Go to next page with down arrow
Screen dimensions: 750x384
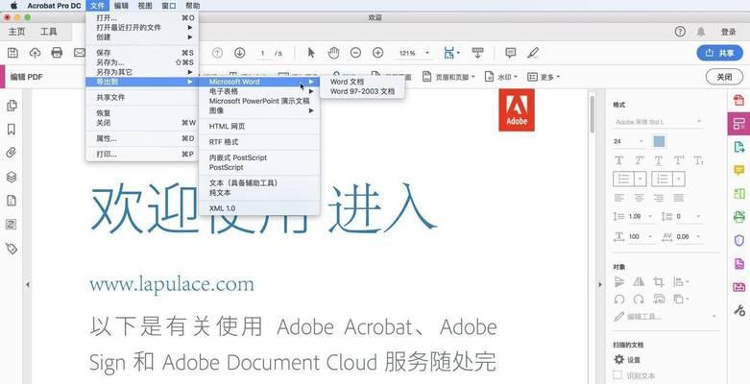click(239, 53)
